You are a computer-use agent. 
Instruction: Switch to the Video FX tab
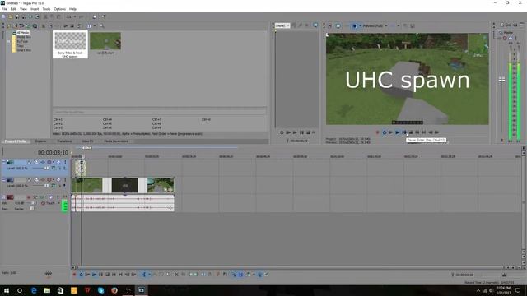coord(87,141)
